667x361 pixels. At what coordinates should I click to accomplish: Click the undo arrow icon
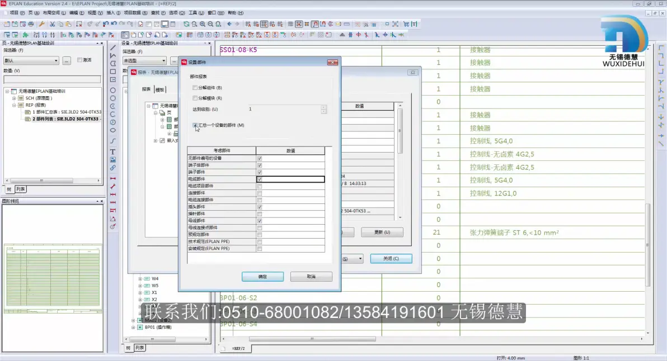tap(114, 24)
